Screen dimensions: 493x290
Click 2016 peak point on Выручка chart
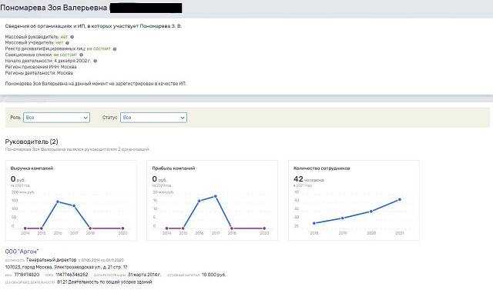click(58, 202)
